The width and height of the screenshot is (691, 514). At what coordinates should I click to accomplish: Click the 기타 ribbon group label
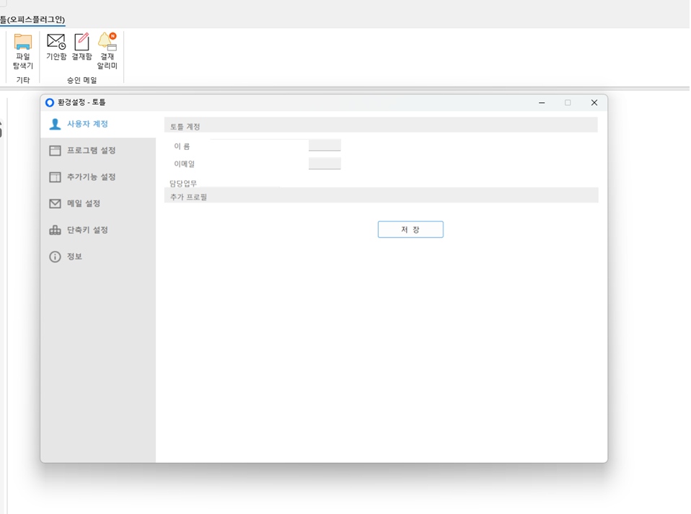(23, 80)
